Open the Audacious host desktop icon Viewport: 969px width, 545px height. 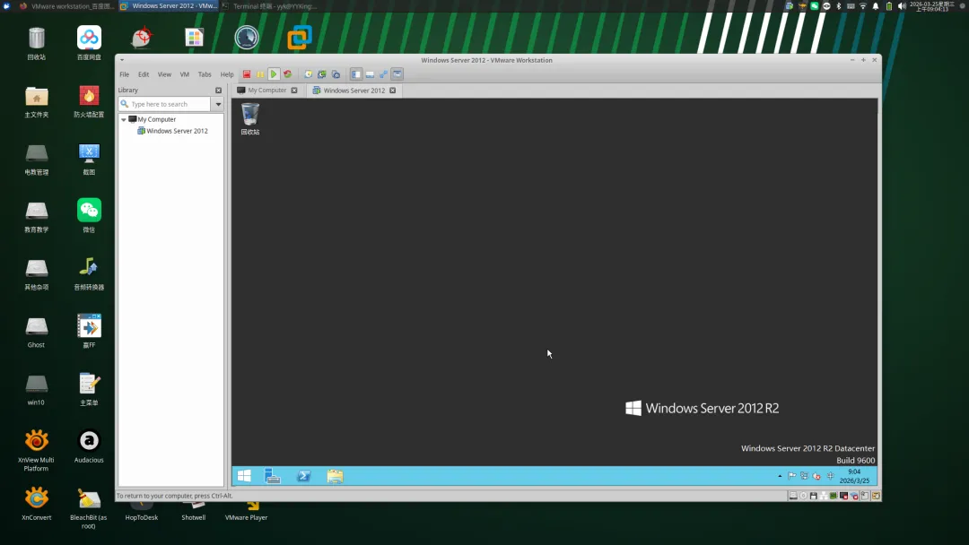tap(89, 446)
